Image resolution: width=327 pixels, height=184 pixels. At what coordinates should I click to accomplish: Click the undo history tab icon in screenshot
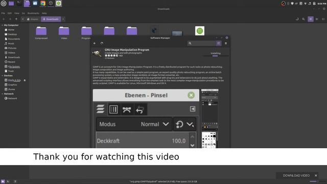coord(140,109)
